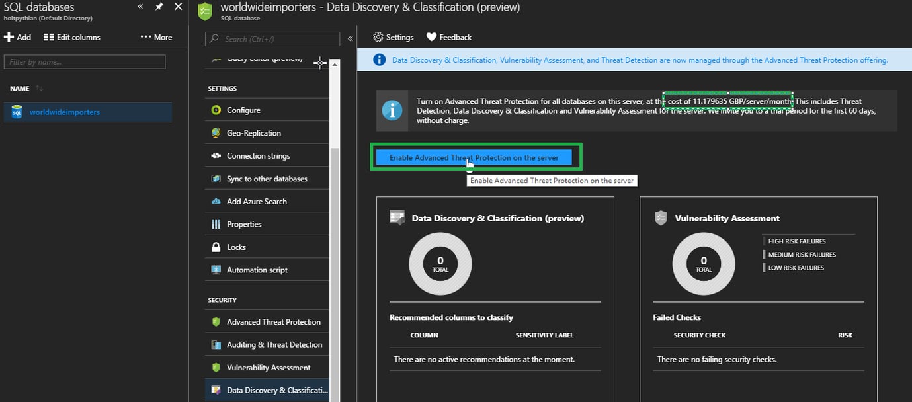Click the Add Azure Search cloud icon
The height and width of the screenshot is (402, 912).
(x=216, y=202)
